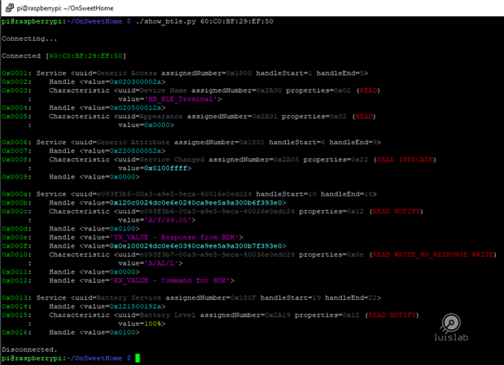The height and width of the screenshot is (365, 504).
Task: Click 'properties=0x0e' on the 0x0010 row
Action: pyautogui.click(x=331, y=255)
